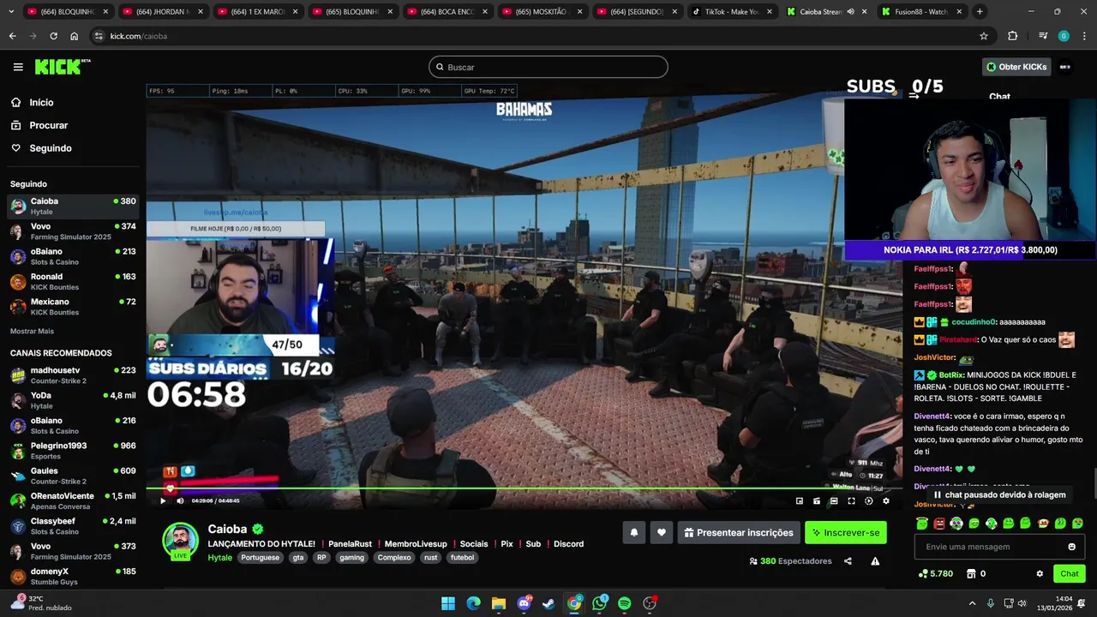Open the player settings gear

[886, 500]
